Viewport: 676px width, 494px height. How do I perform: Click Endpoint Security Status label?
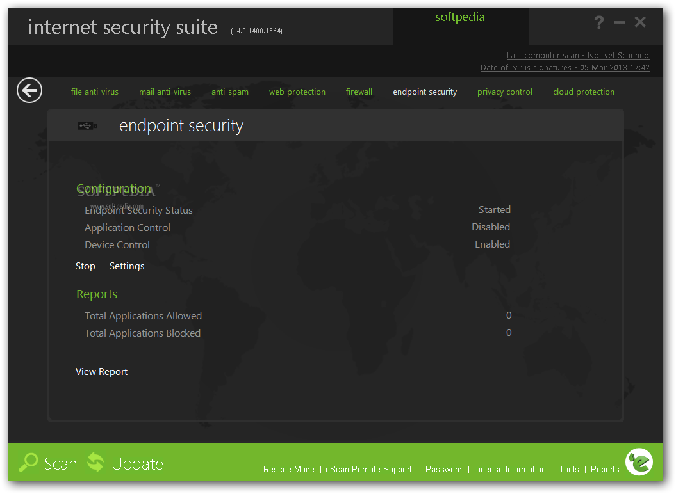(x=138, y=211)
